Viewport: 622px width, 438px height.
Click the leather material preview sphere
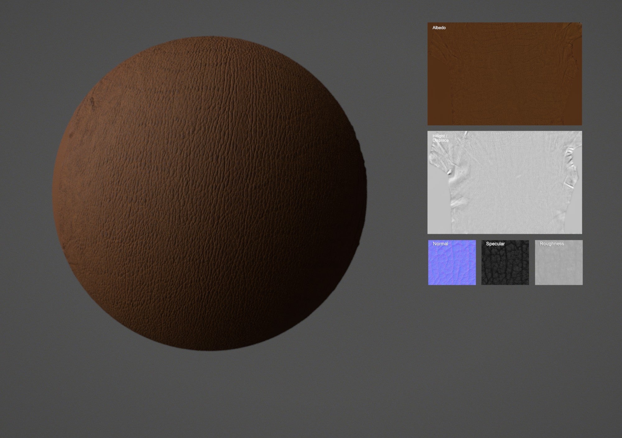coord(210,194)
